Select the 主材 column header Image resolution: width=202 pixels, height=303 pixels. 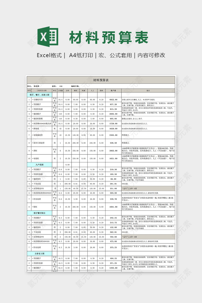click(68, 90)
